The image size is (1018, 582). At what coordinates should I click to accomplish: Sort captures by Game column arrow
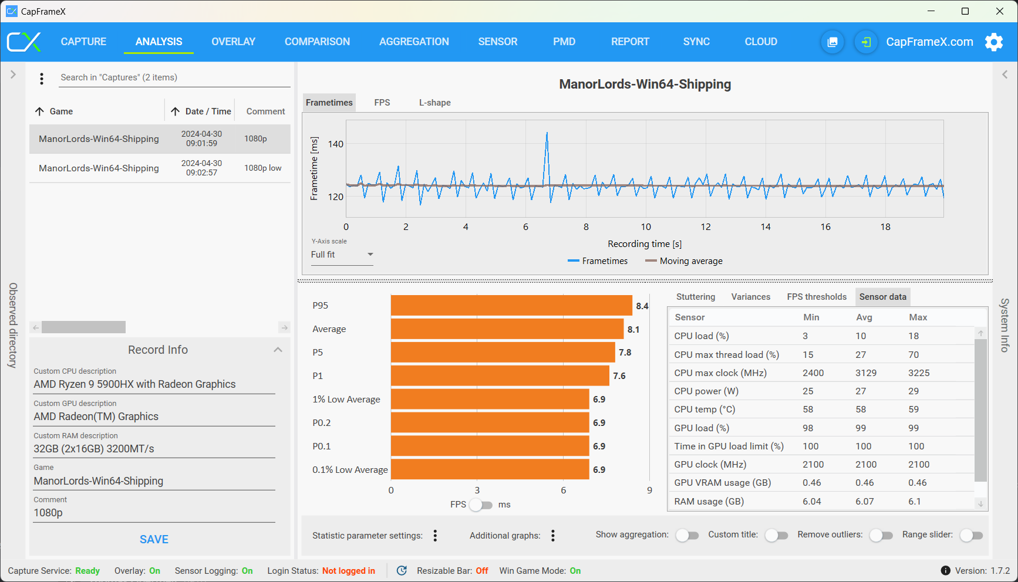coord(39,111)
